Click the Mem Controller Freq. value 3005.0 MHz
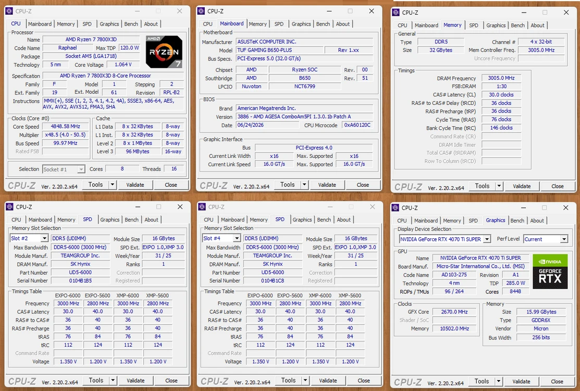This screenshot has height=391, width=580. 541,50
